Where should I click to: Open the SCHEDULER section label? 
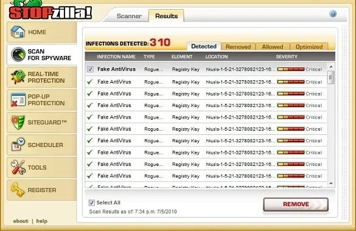coord(46,145)
